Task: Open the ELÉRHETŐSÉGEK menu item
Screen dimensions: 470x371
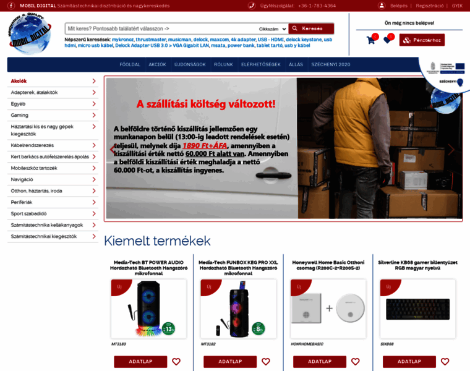Action: [261, 64]
